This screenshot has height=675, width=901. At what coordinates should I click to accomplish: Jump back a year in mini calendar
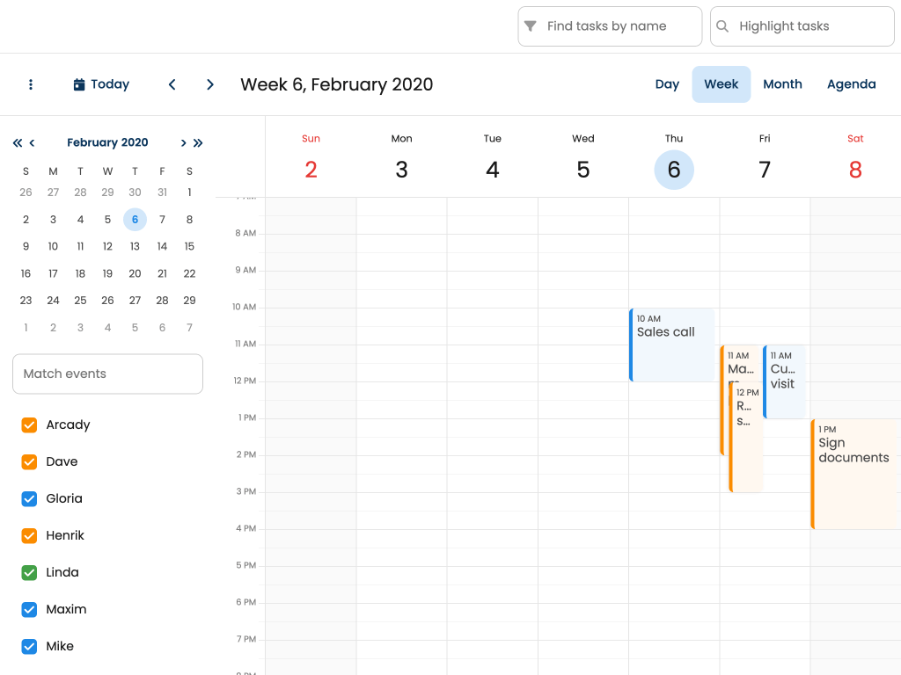18,142
